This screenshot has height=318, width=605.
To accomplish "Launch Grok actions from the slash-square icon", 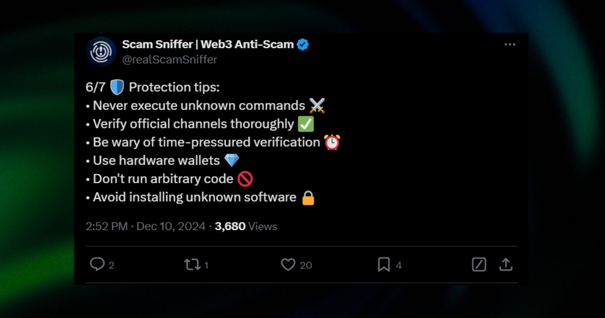I will point(479,265).
